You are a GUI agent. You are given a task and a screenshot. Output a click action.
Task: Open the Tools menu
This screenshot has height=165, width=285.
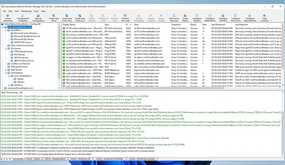coord(36,11)
